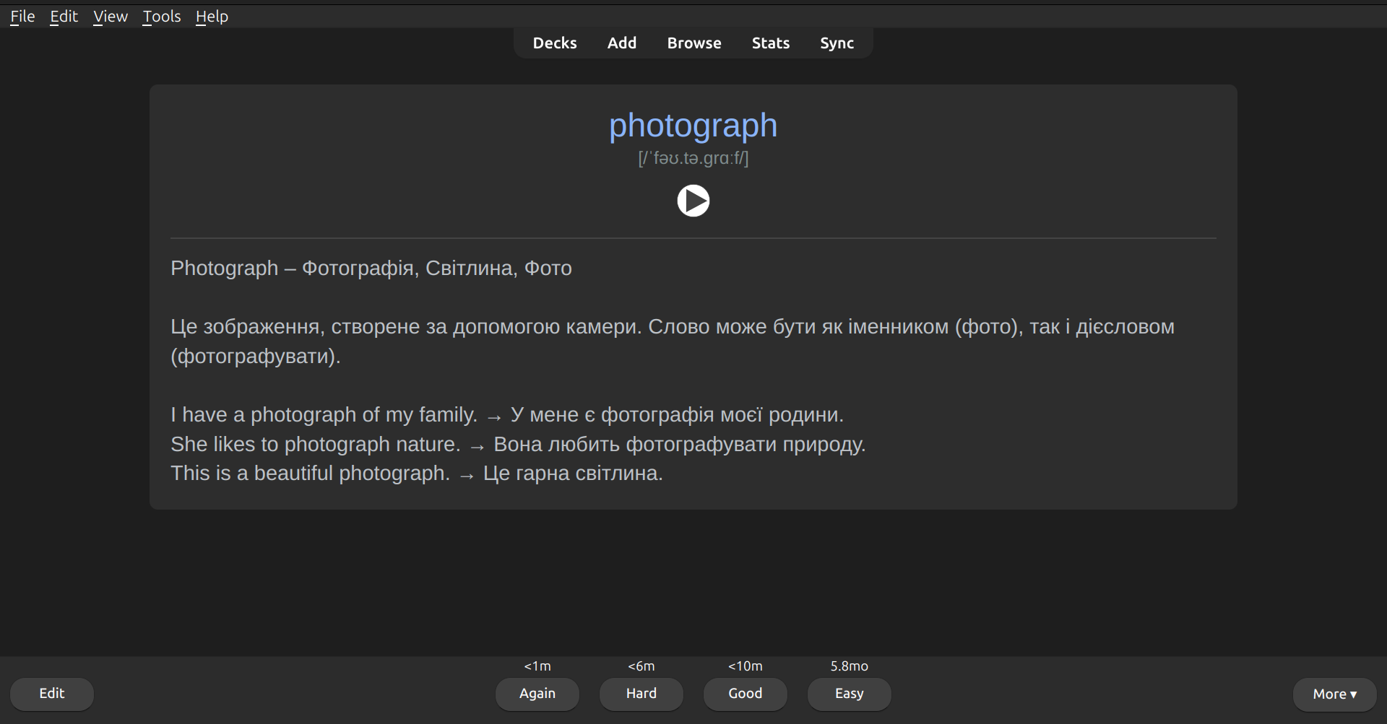Open the Edit menu in menu bar
1387x724 pixels.
(x=64, y=16)
